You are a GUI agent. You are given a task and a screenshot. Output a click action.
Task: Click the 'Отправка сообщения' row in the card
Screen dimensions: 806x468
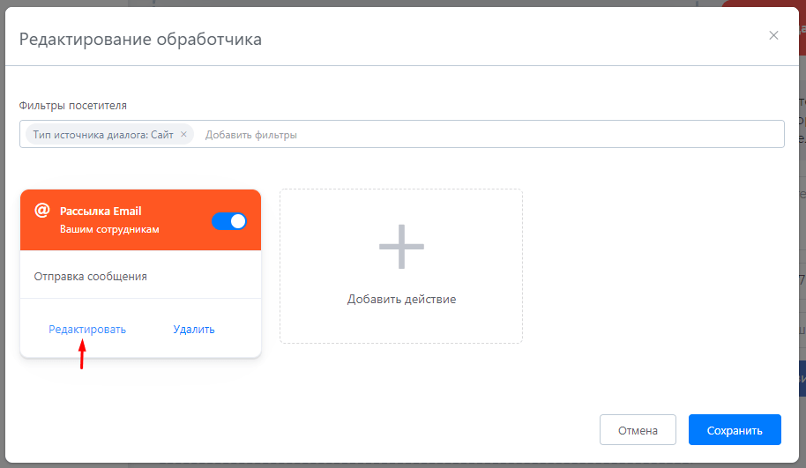pyautogui.click(x=140, y=277)
